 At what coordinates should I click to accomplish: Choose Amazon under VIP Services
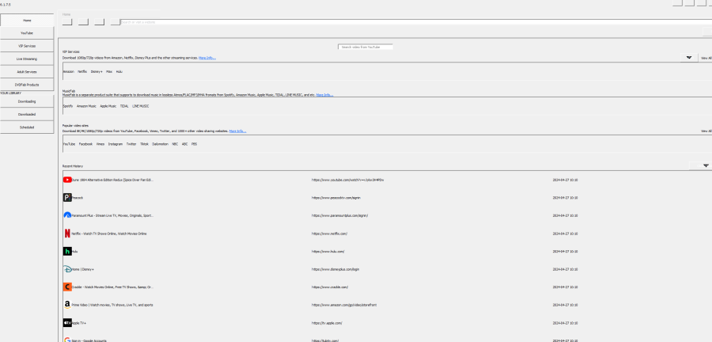point(69,71)
